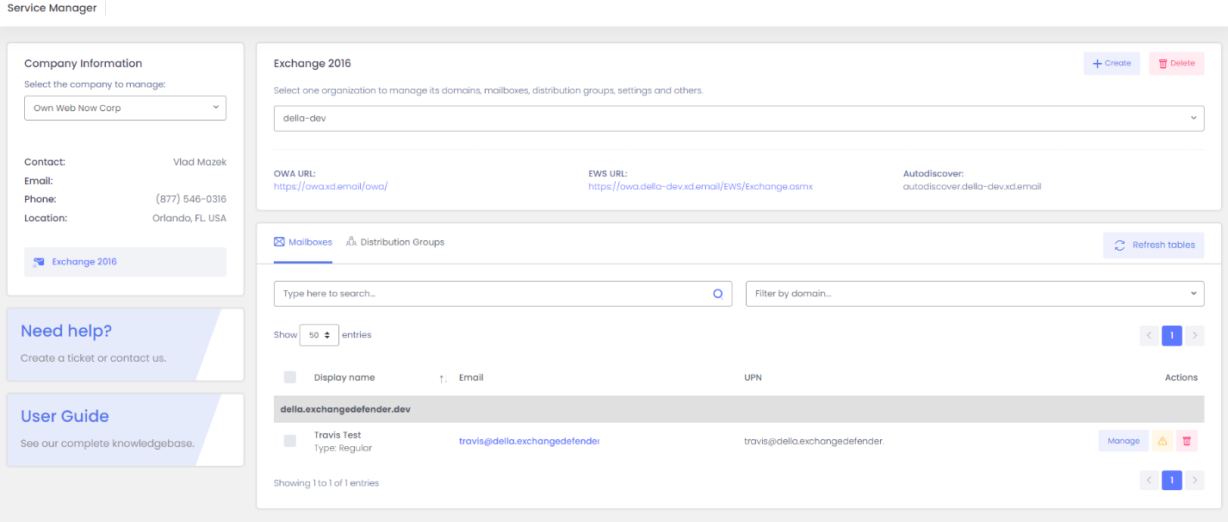Change the Show entries count selector
Viewport: 1228px width, 522px height.
319,335
